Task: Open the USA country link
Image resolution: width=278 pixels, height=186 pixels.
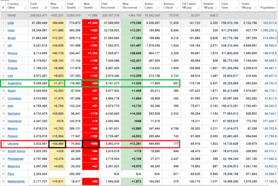Action: click(10, 22)
